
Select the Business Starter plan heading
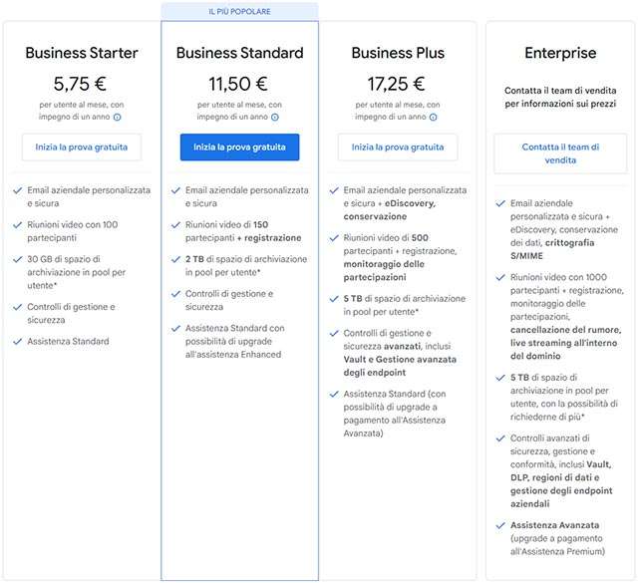82,53
